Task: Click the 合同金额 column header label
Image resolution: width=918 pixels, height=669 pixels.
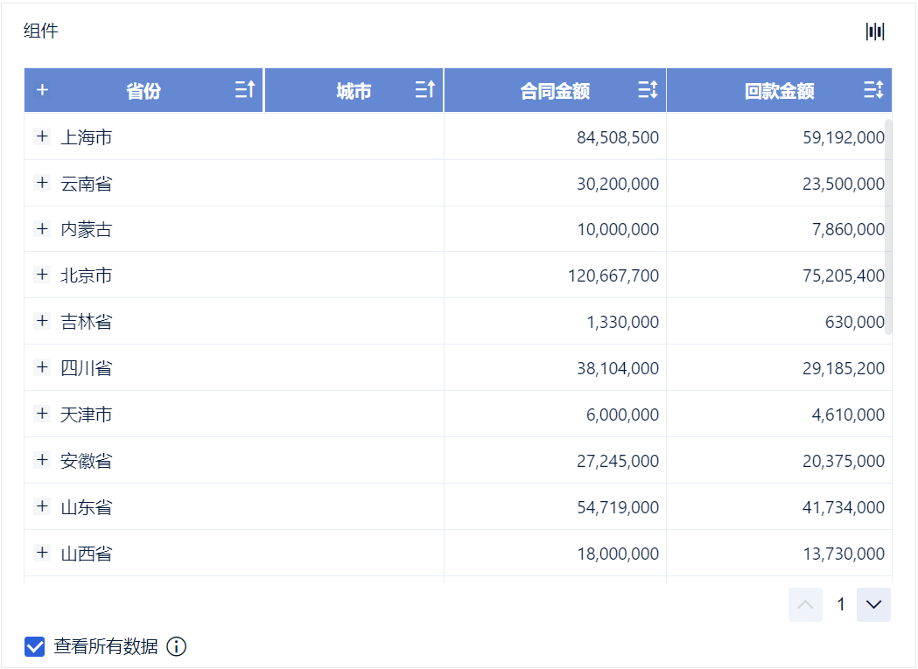Action: (x=555, y=91)
